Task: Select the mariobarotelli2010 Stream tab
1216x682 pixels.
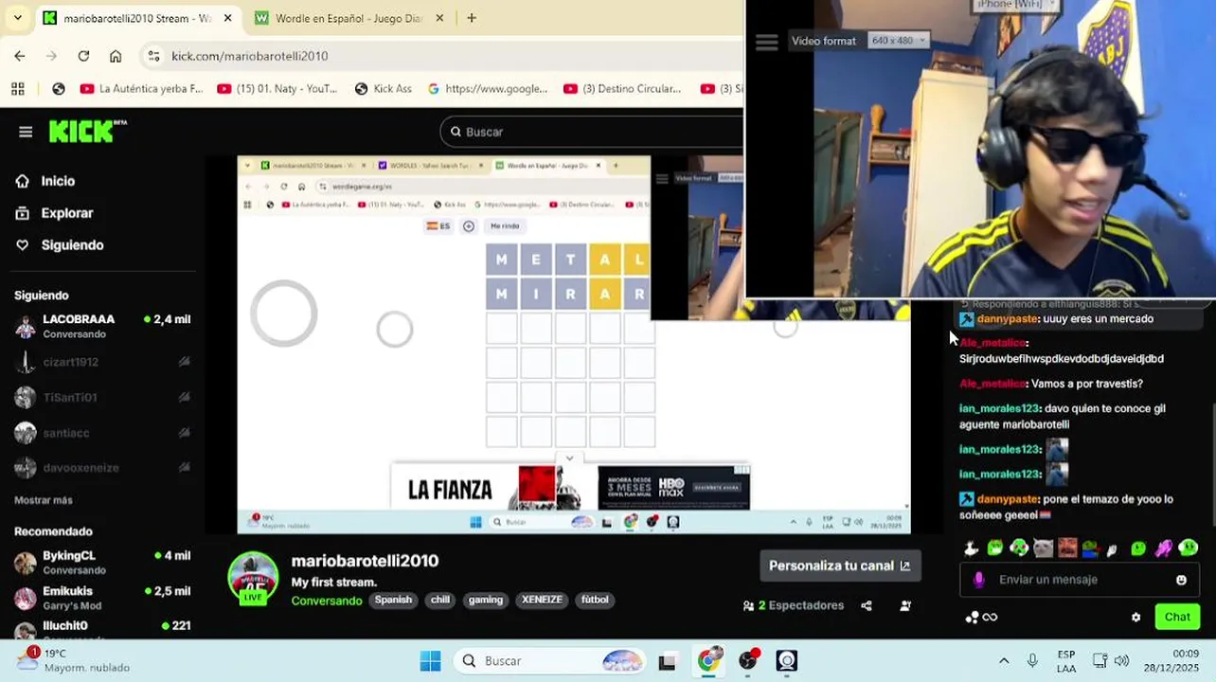Action: [137, 18]
